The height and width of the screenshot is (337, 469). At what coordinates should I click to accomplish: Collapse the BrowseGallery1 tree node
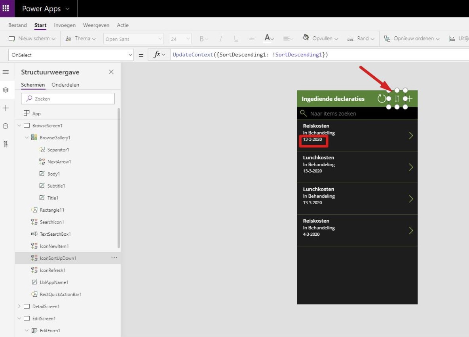pyautogui.click(x=27, y=137)
